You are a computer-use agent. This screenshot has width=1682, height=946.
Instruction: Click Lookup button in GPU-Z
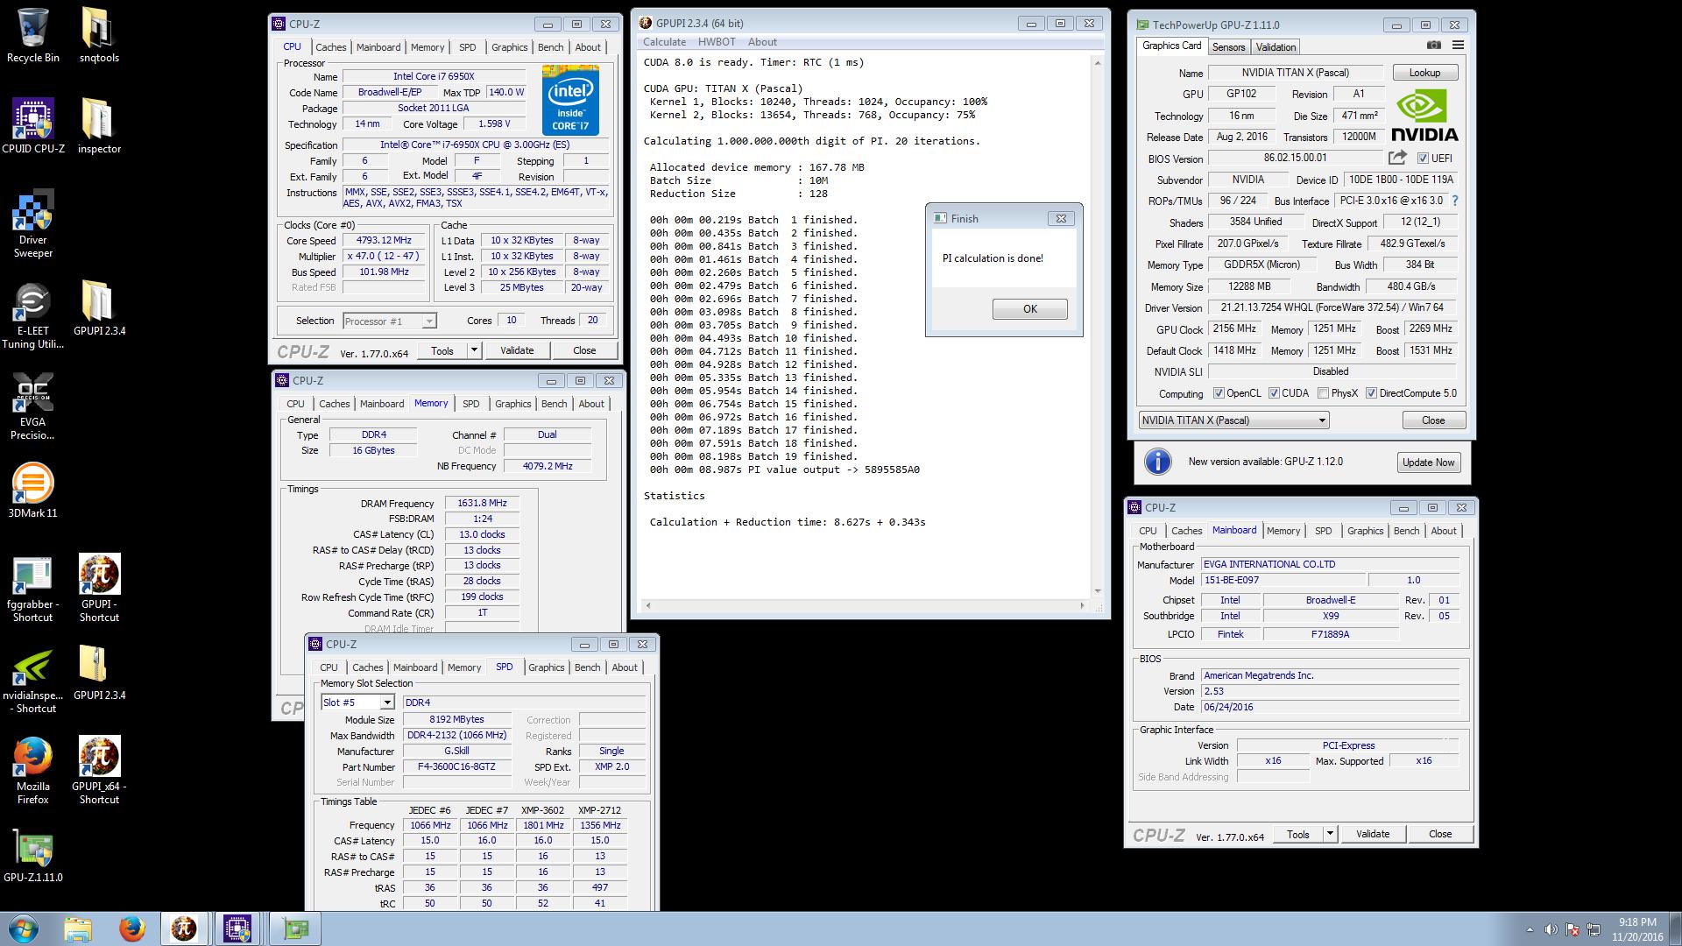(x=1424, y=73)
